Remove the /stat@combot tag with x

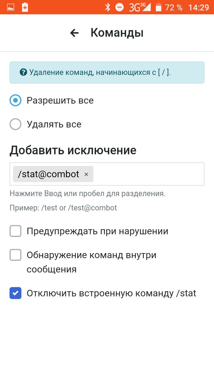click(86, 174)
